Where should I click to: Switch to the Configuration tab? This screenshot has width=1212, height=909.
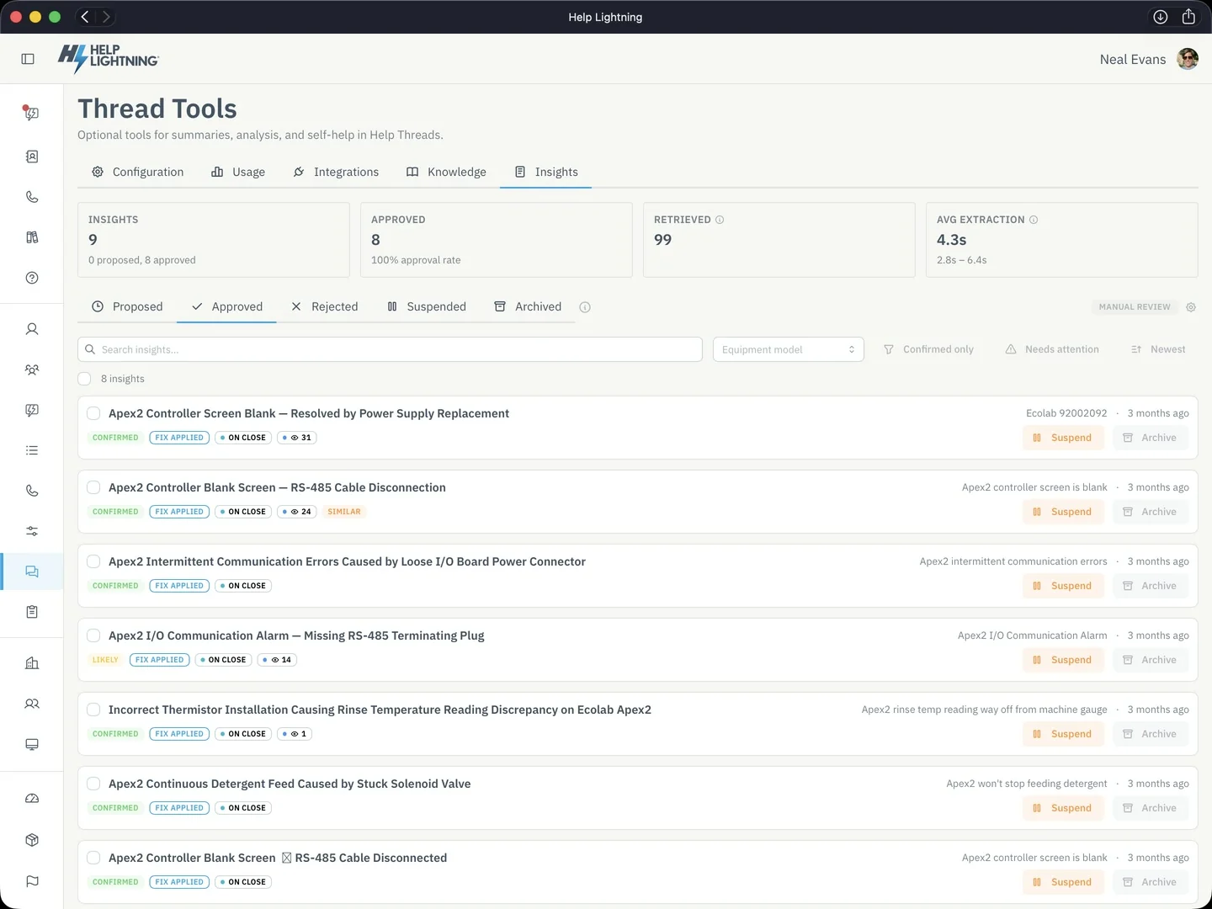point(137,172)
